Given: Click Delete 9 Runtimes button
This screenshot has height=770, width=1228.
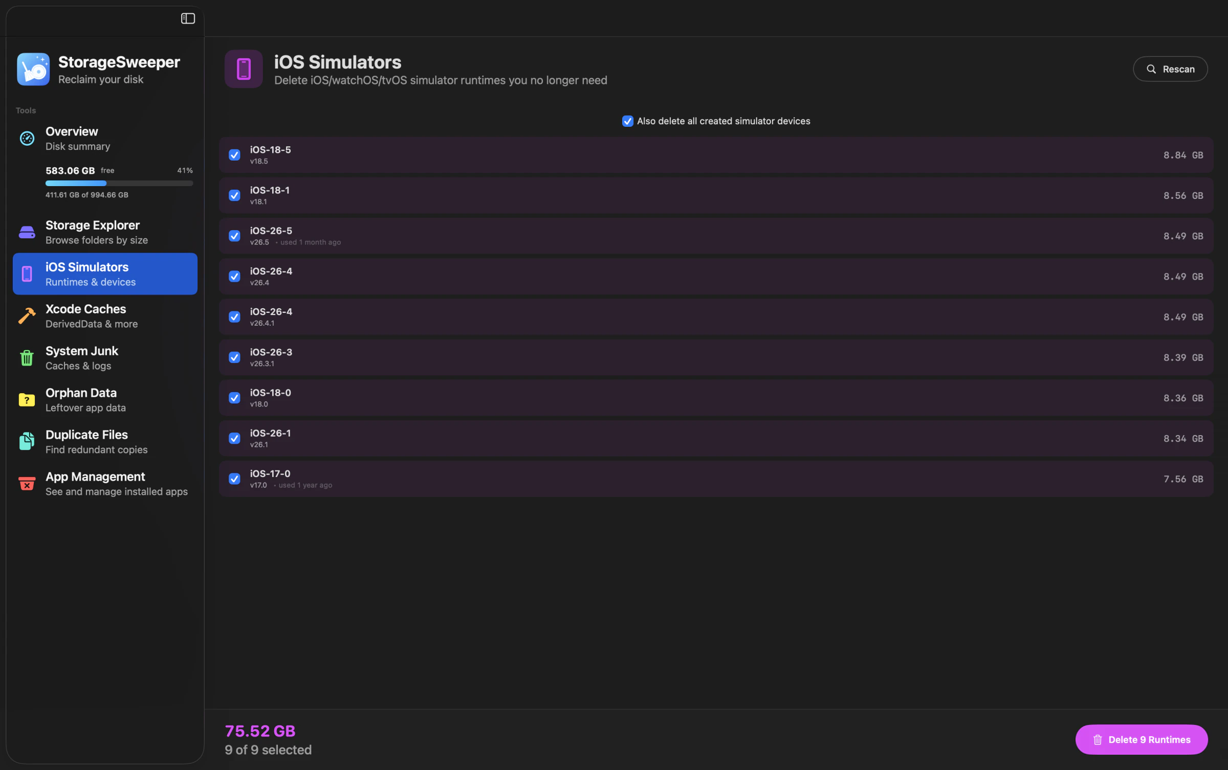Looking at the screenshot, I should pyautogui.click(x=1142, y=740).
